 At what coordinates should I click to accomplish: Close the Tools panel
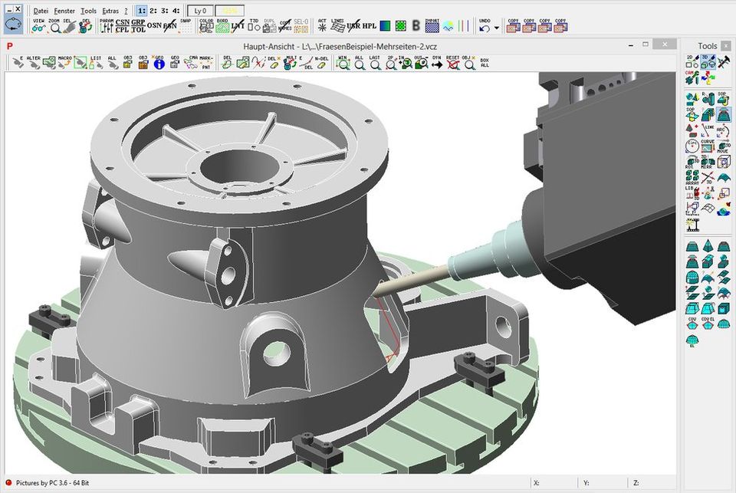click(x=725, y=46)
